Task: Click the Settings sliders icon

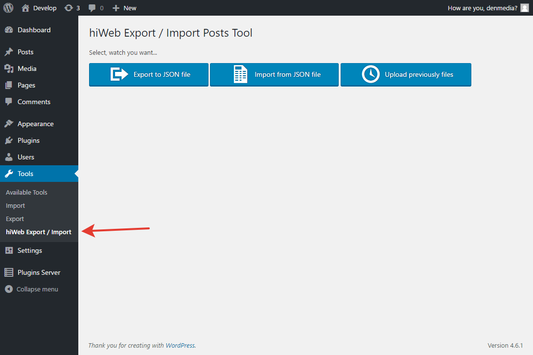Action: pos(9,250)
